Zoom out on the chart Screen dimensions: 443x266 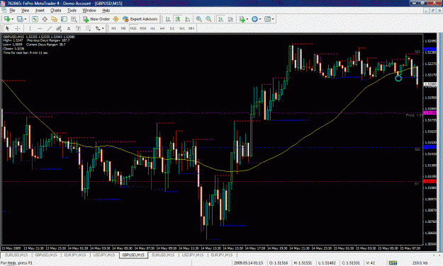pyautogui.click(x=208, y=19)
